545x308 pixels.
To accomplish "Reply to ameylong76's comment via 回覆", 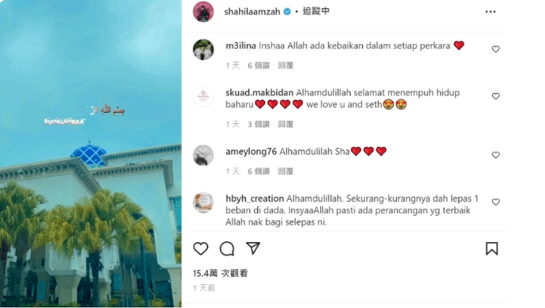I will tap(286, 171).
